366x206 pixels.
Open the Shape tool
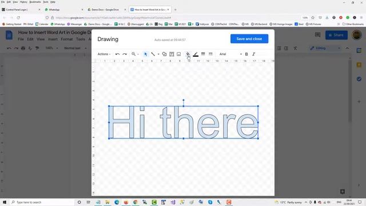(164, 54)
